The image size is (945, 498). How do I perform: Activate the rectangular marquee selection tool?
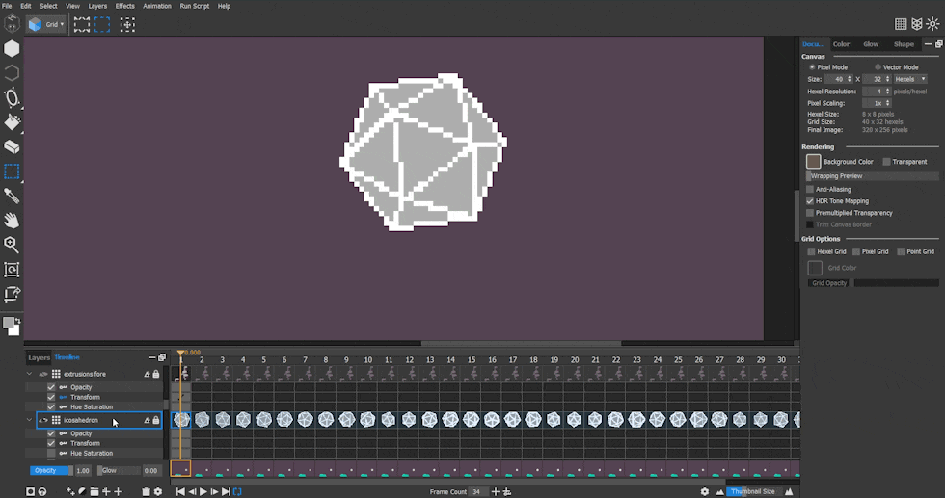tap(12, 172)
